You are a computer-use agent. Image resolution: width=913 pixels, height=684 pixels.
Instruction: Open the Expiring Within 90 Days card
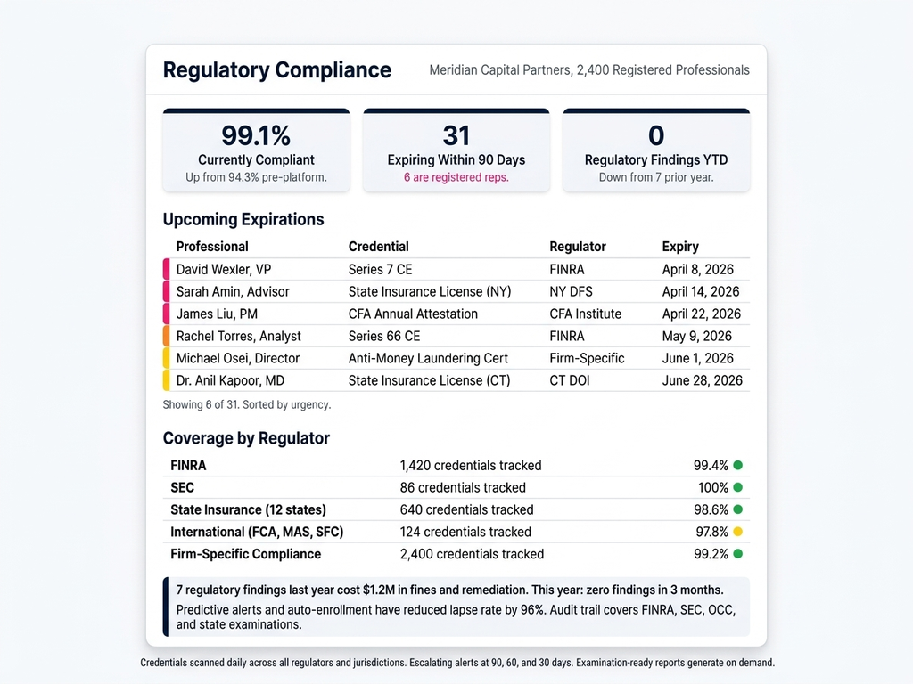point(456,150)
